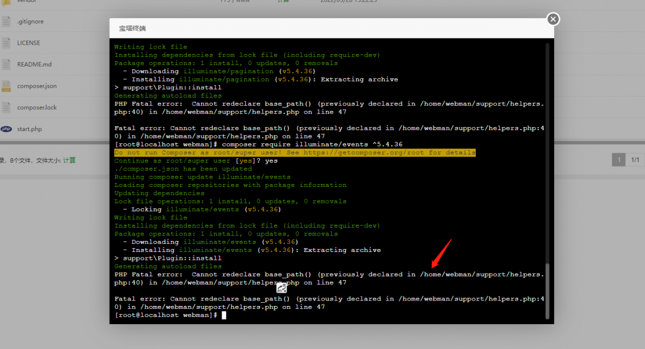Select the LICENSE file name

(x=28, y=43)
